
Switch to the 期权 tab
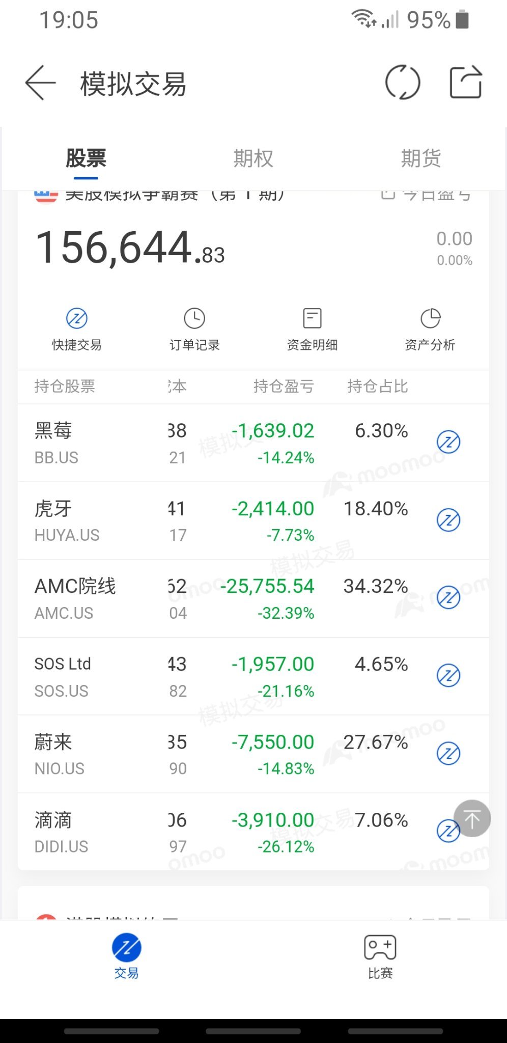tap(253, 158)
